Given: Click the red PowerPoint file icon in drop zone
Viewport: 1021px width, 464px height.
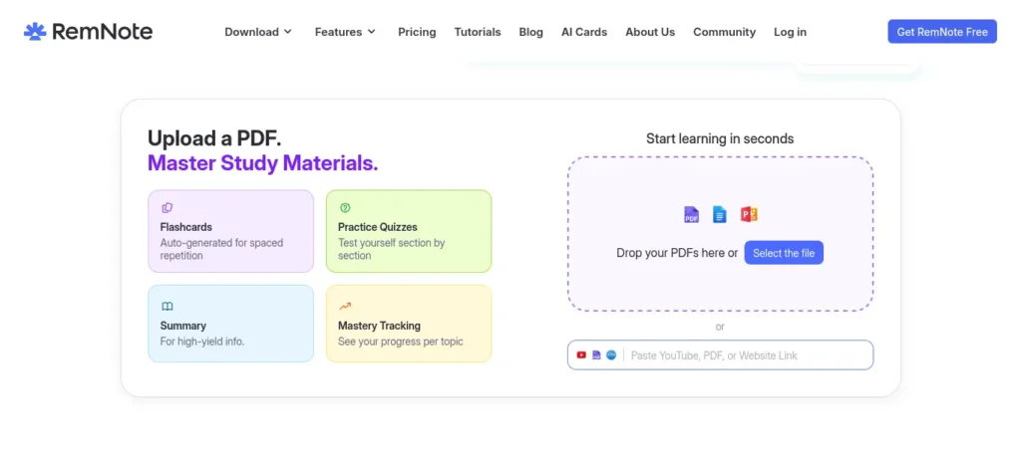Looking at the screenshot, I should (749, 214).
